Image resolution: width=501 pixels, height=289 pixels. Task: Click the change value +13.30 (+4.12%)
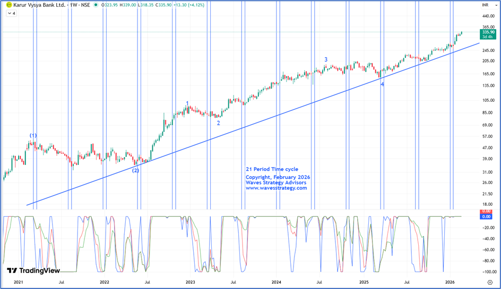[188, 5]
